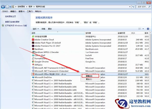Image resolution: width=152 pixels, height=109 pixels.
Task: Open the 文件(F) menu
Action: tap(5, 11)
